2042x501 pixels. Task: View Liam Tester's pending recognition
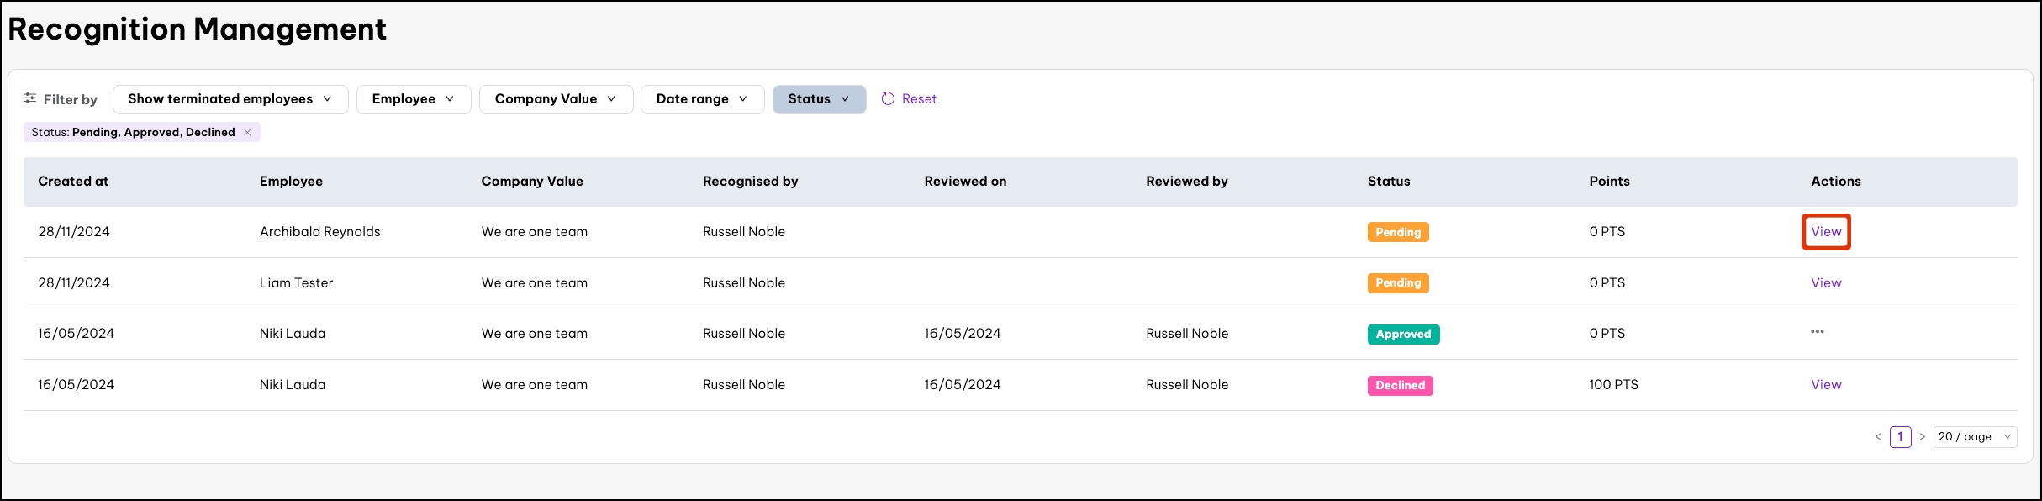click(x=1825, y=283)
